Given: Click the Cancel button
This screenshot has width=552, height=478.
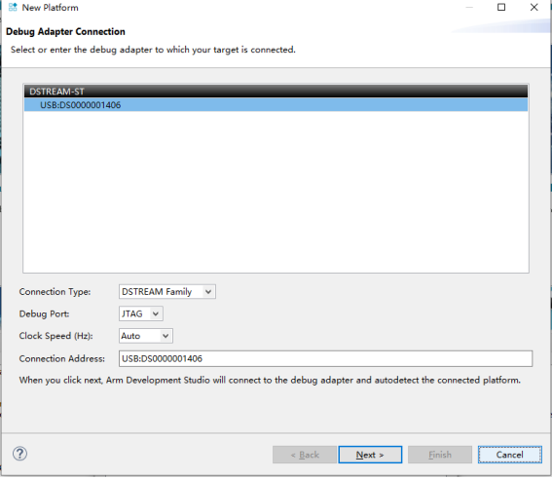Looking at the screenshot, I should pyautogui.click(x=510, y=455).
